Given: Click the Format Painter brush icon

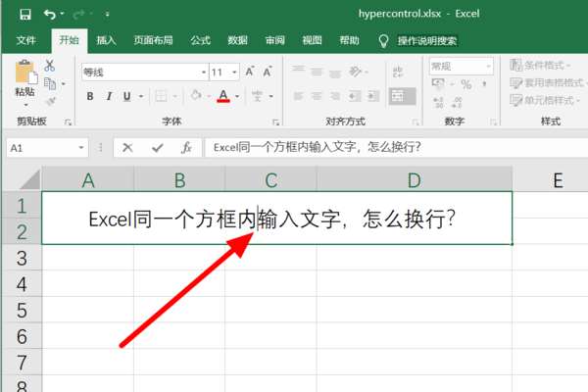Looking at the screenshot, I should (x=50, y=101).
